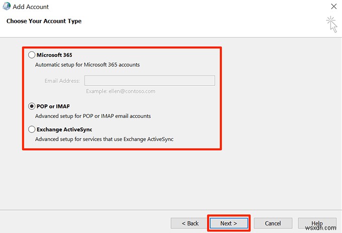Click the 'Example: ellen@contoso.com' hint text
Screen dimensions: 342x233
(x=121, y=91)
